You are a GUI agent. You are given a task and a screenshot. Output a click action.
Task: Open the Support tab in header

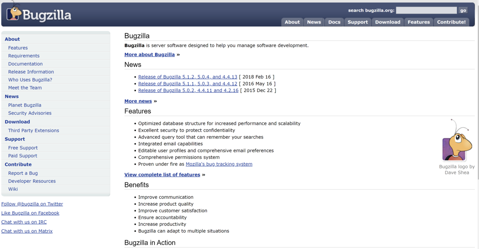tap(358, 22)
